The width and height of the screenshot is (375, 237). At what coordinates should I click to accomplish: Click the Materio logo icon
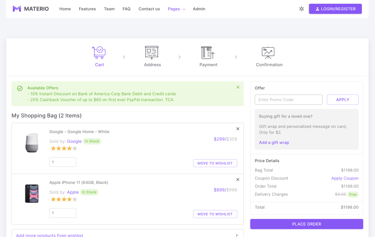(17, 9)
